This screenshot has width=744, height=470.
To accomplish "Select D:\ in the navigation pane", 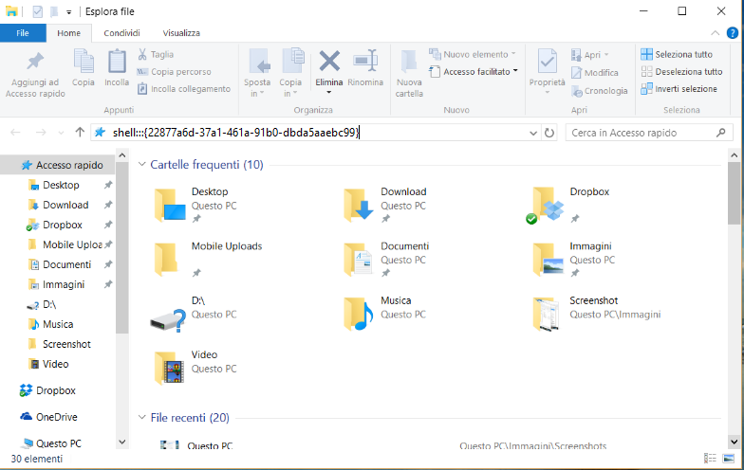I will (x=49, y=304).
